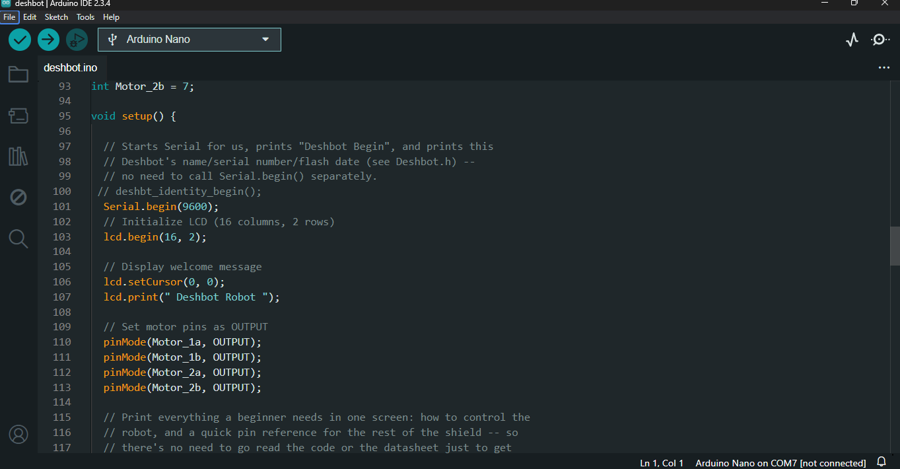Open the Arduino Nano board selector dropdown

click(190, 40)
